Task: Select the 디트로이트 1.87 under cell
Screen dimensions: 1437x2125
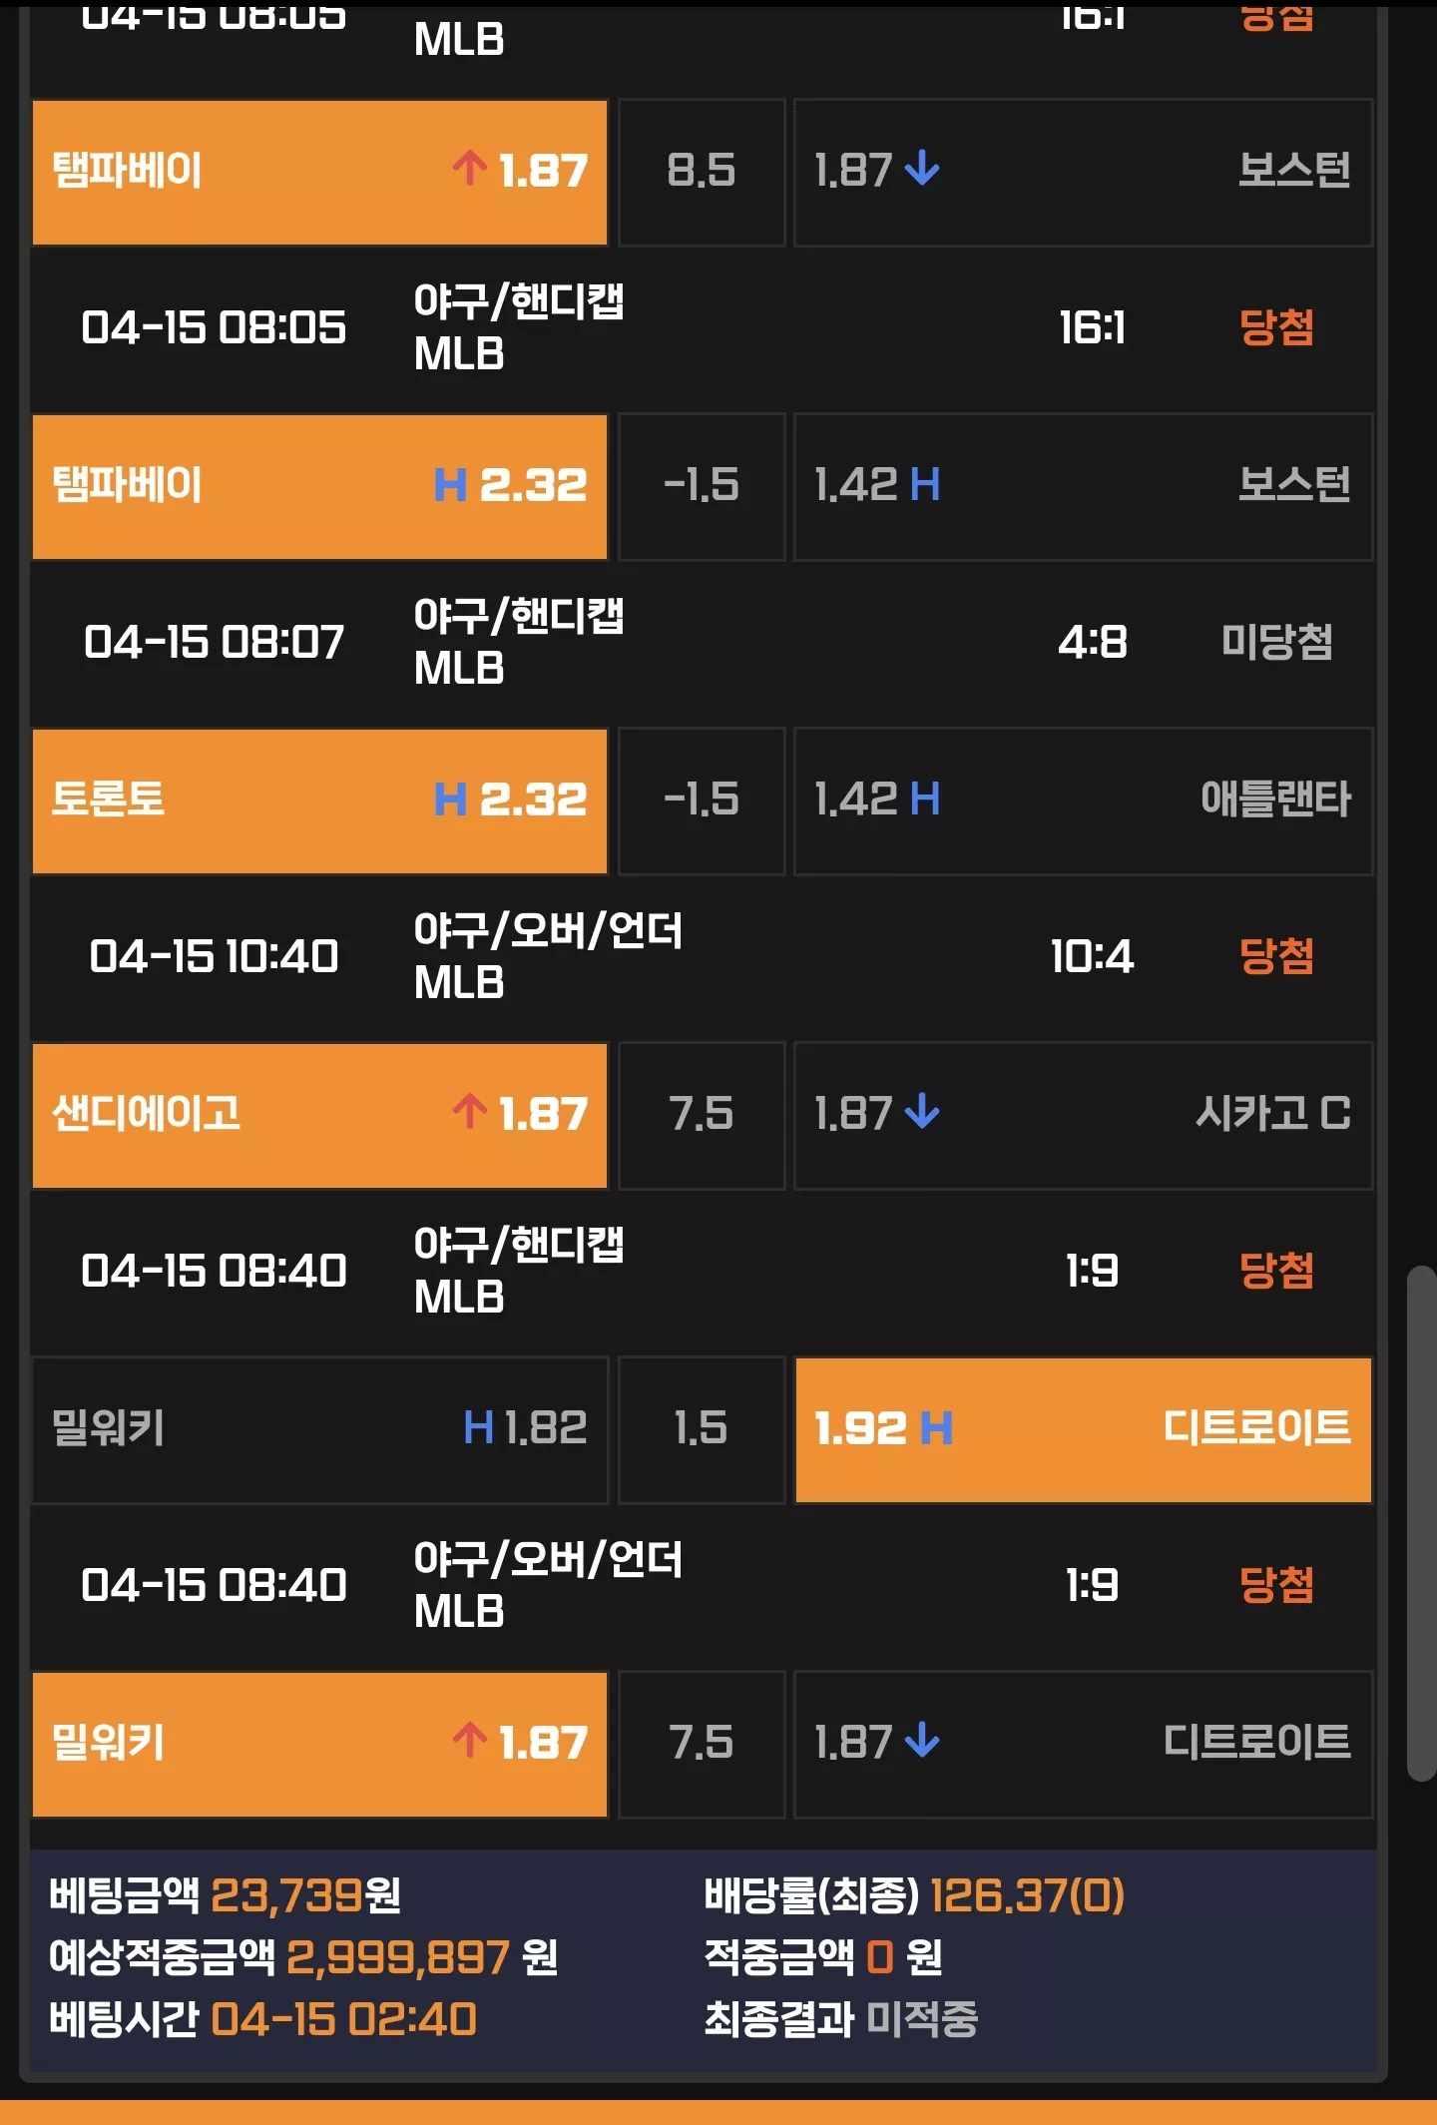Action: tap(1083, 1744)
